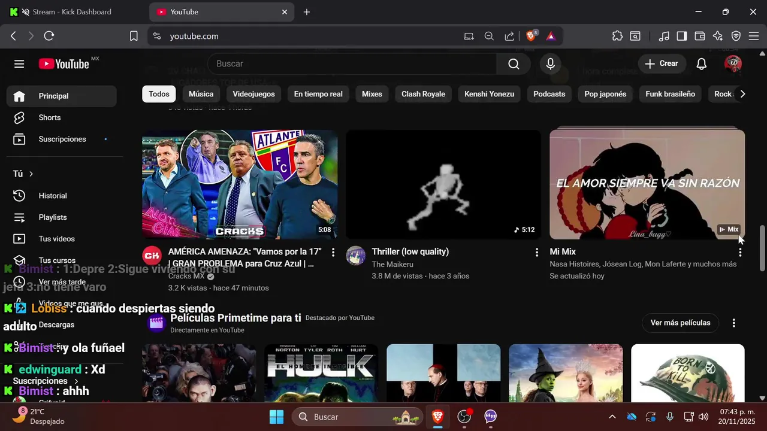Viewport: 767px width, 431px height.
Task: Reload the page
Action: tap(49, 36)
